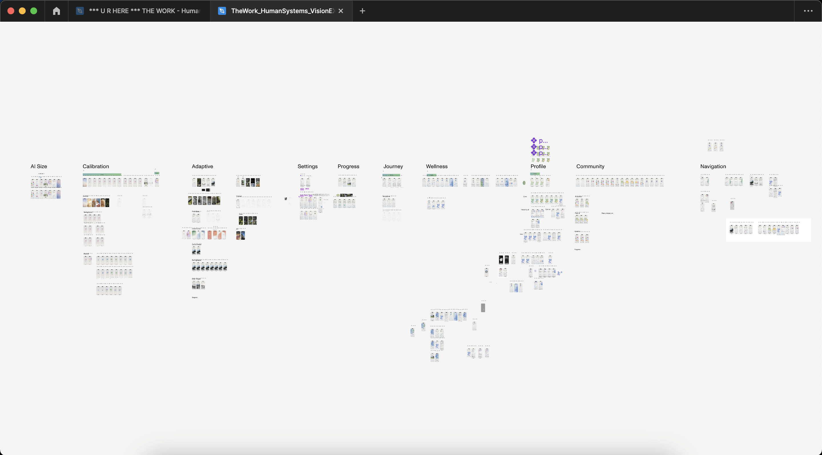Open a new tab with the plus icon
The height and width of the screenshot is (455, 822).
pyautogui.click(x=362, y=11)
